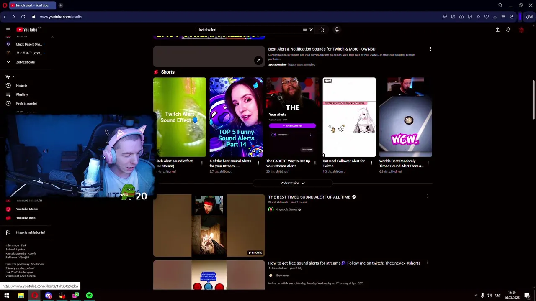This screenshot has width=536, height=301.
Task: Open Opera profile person icon
Action: click(512, 17)
